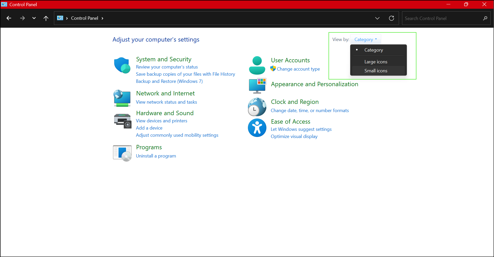Choose Small icons view
This screenshot has height=257, width=494.
click(x=378, y=71)
